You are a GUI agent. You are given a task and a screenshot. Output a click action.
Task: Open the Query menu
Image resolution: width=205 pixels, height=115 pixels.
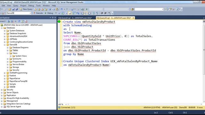(x=16, y=6)
